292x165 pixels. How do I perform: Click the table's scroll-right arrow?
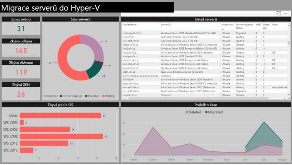point(285,98)
